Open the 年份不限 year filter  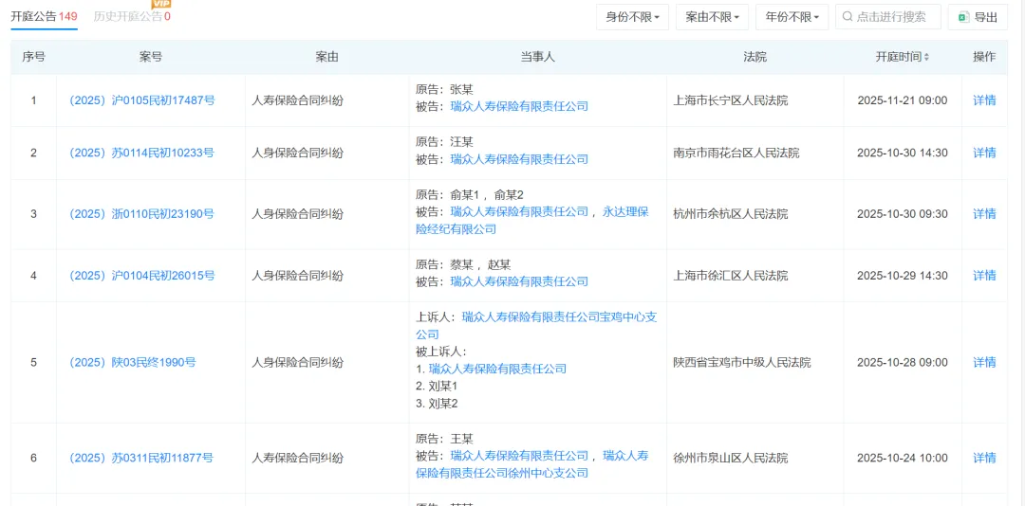click(792, 17)
